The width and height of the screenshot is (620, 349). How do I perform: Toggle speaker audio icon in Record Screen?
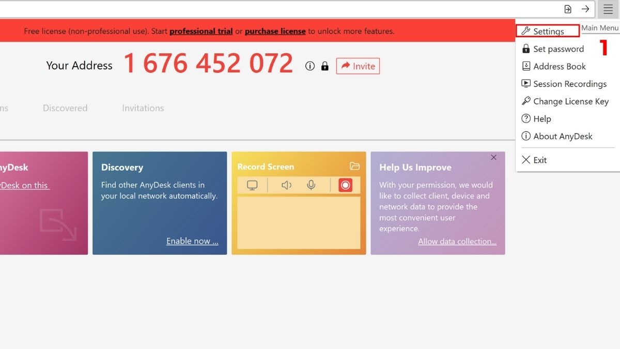pos(287,185)
